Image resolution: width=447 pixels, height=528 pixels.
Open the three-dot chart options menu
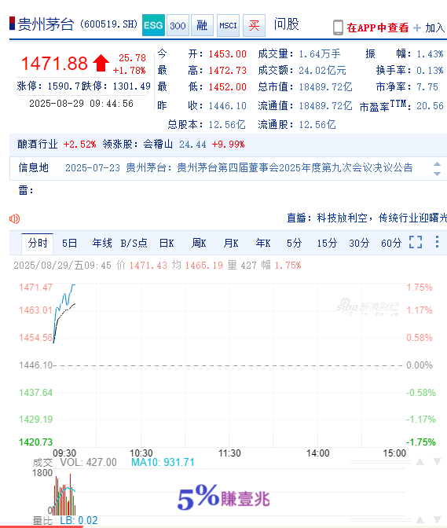pyautogui.click(x=437, y=242)
